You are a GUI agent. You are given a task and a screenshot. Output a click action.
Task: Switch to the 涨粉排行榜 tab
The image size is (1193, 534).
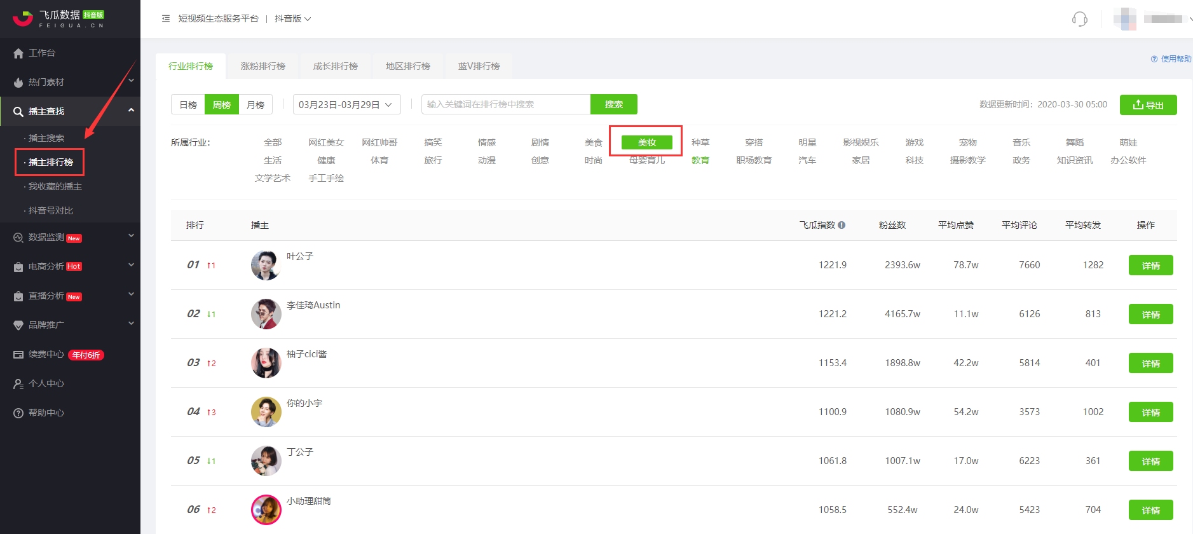263,66
